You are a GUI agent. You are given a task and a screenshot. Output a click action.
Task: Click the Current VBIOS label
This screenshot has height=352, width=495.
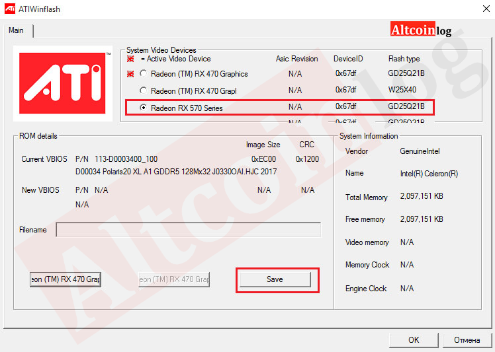click(x=44, y=159)
